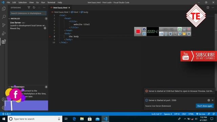Click breadcrumb html basic.html

coord(61,12)
